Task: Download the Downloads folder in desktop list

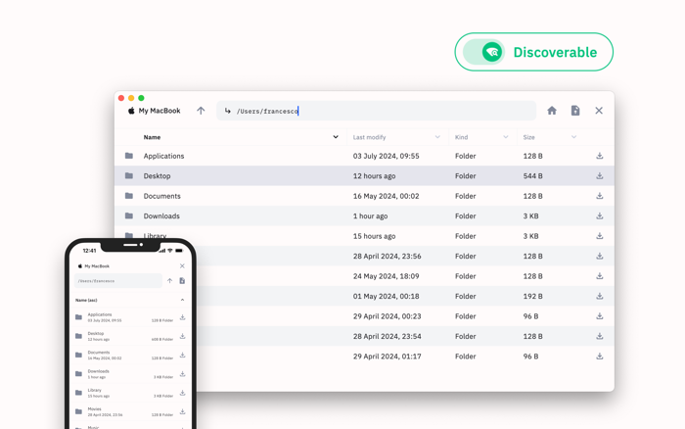Action: pyautogui.click(x=599, y=216)
